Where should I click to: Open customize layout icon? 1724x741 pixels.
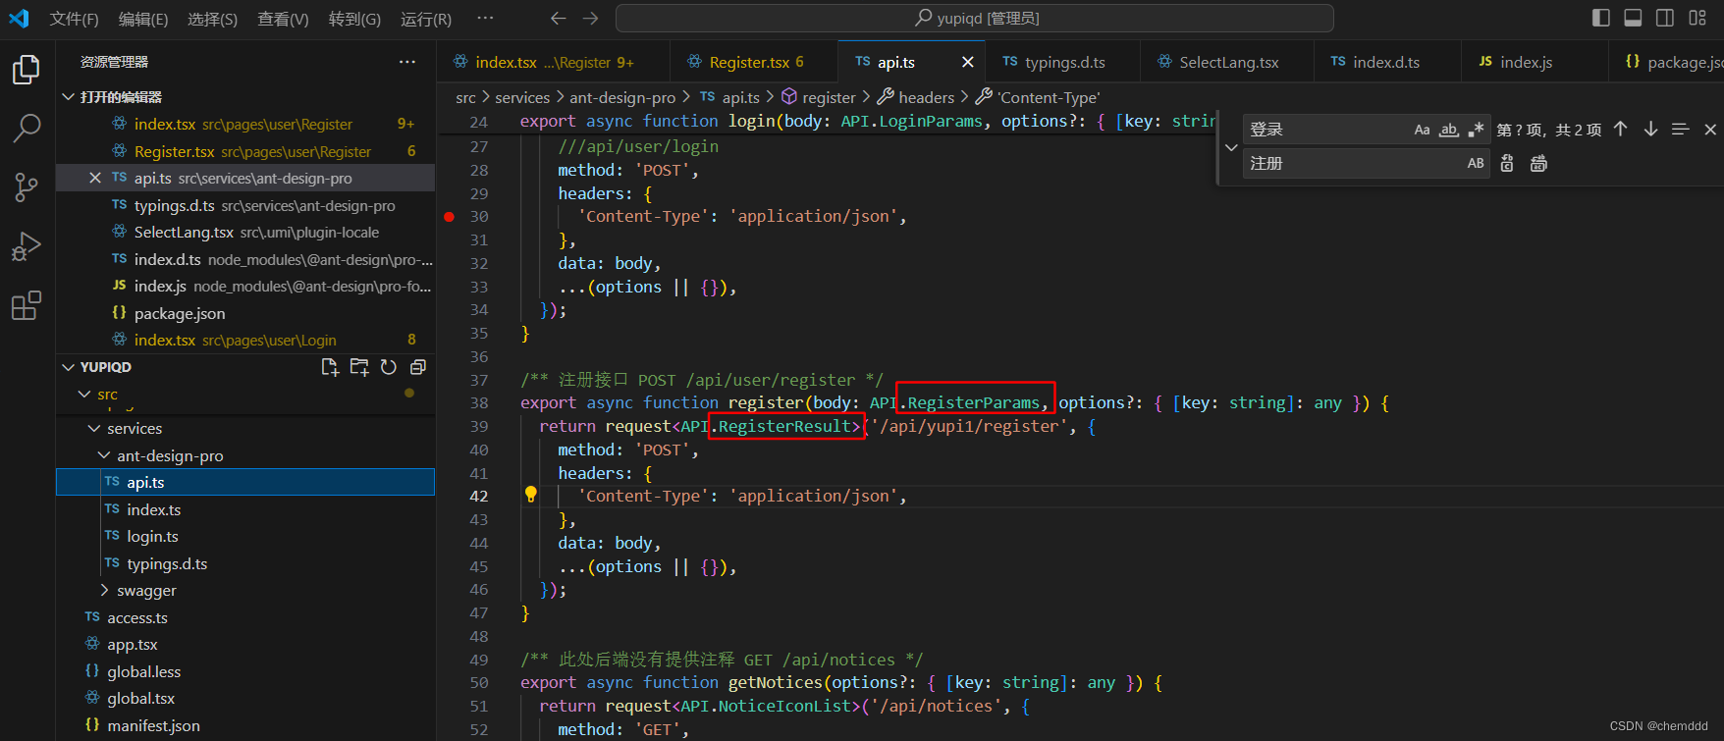tap(1697, 18)
